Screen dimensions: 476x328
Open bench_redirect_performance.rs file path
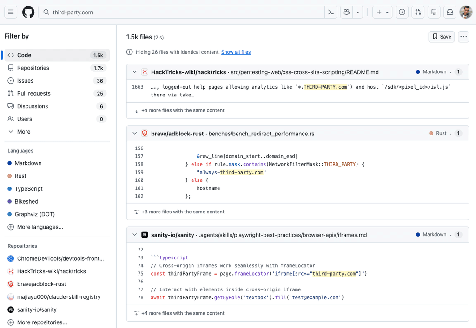click(x=261, y=134)
